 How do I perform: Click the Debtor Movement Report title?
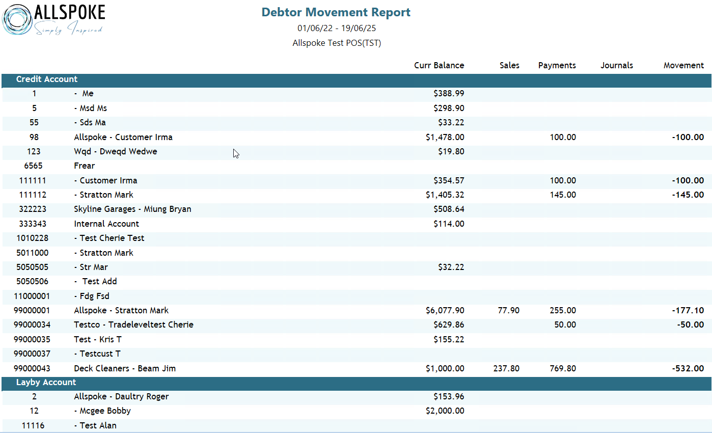[336, 12]
